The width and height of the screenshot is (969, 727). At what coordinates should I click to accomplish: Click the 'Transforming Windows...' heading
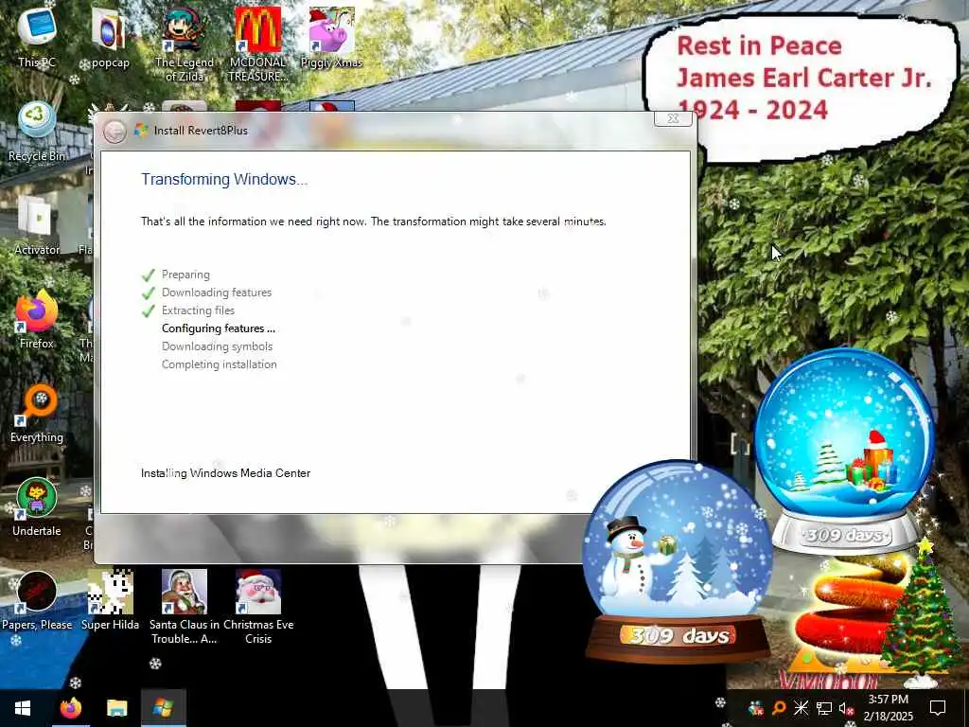224,179
